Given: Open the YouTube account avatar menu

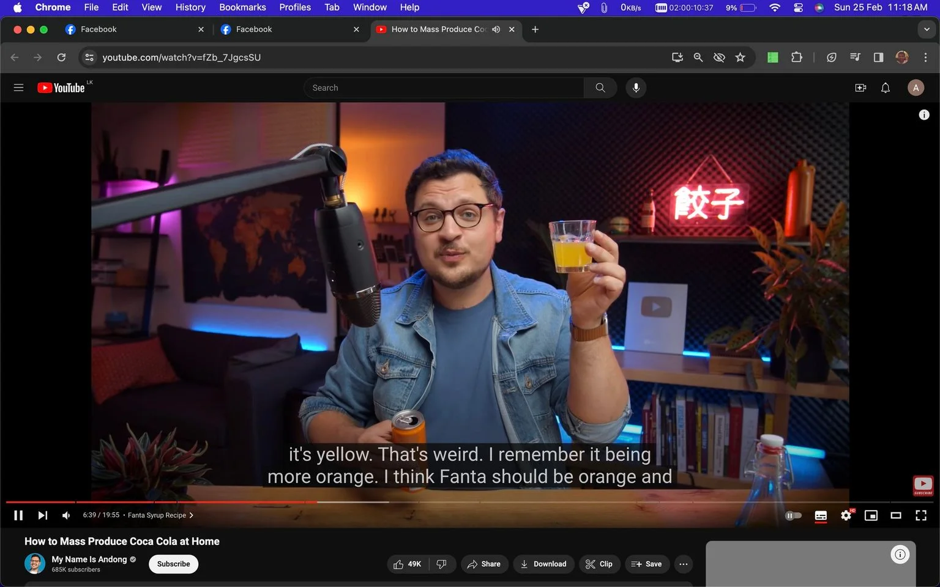Looking at the screenshot, I should click(x=916, y=87).
